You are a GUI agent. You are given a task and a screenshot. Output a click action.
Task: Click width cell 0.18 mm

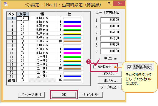click(x=42, y=22)
